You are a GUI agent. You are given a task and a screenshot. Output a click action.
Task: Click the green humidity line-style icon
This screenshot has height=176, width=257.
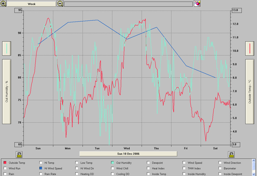click(7, 49)
